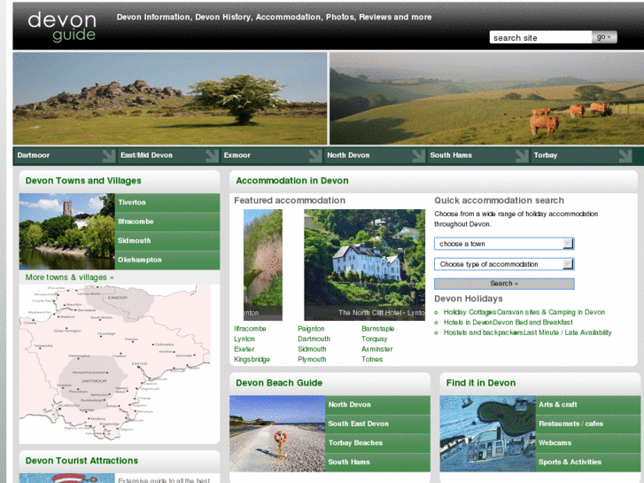Select Torbay Beaches entry
The image size is (644, 483).
[378, 443]
